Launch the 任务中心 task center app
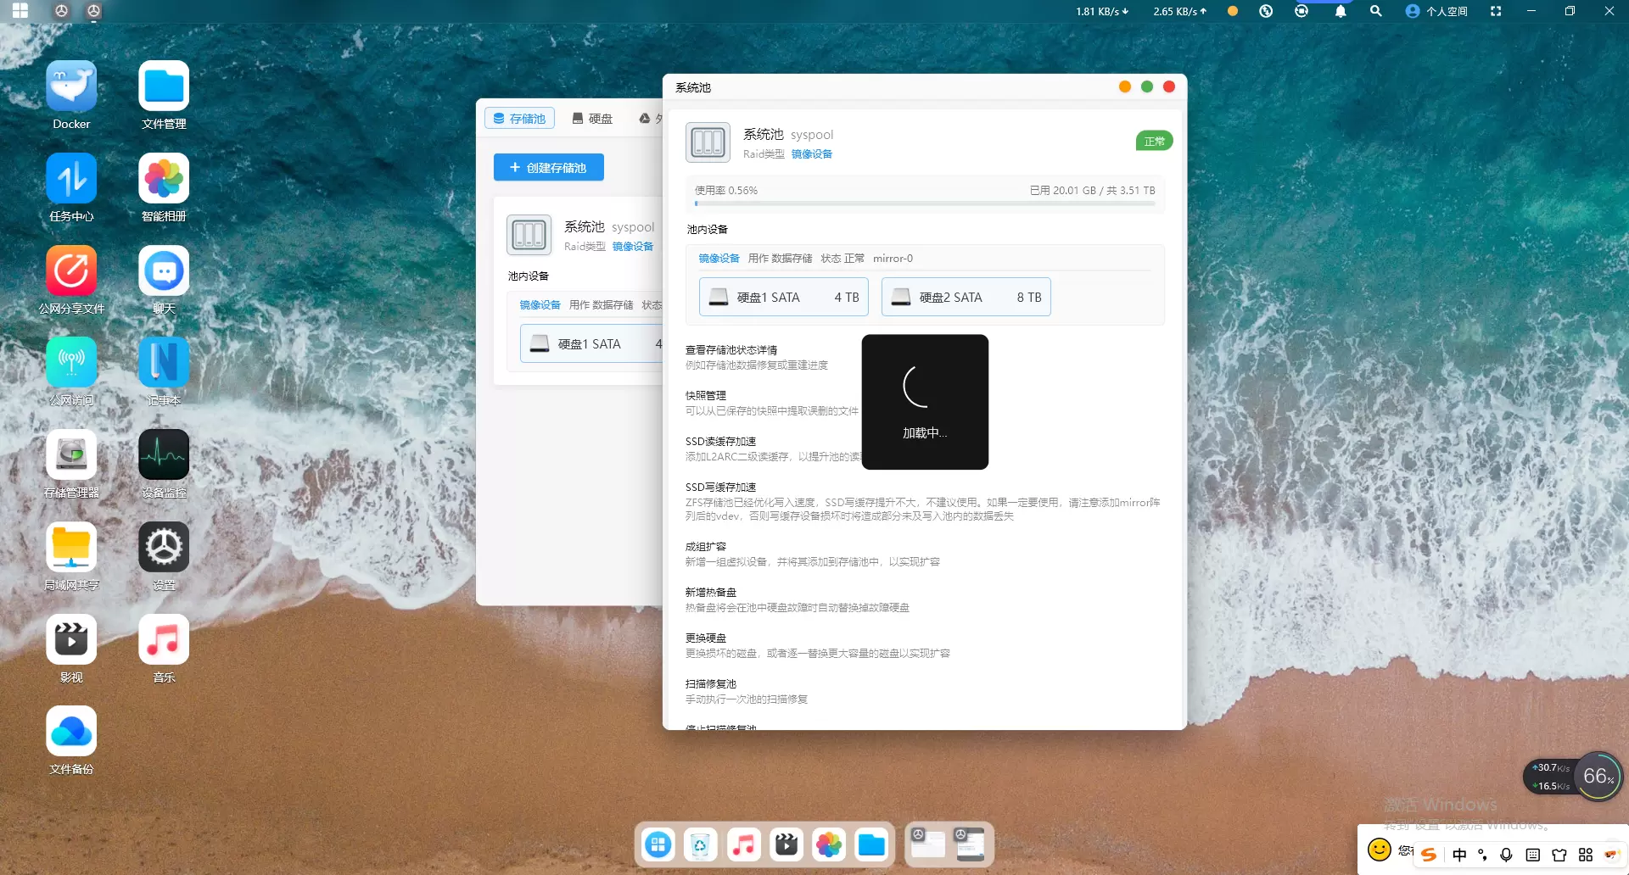The image size is (1629, 875). tap(71, 179)
